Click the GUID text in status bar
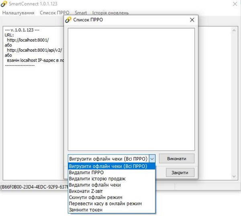This screenshot has height=216, width=241. coord(34,187)
